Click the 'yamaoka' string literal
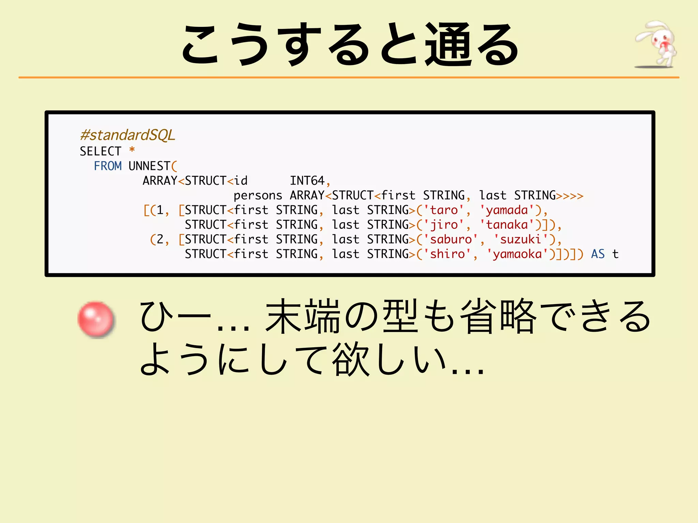 pyautogui.click(x=517, y=254)
